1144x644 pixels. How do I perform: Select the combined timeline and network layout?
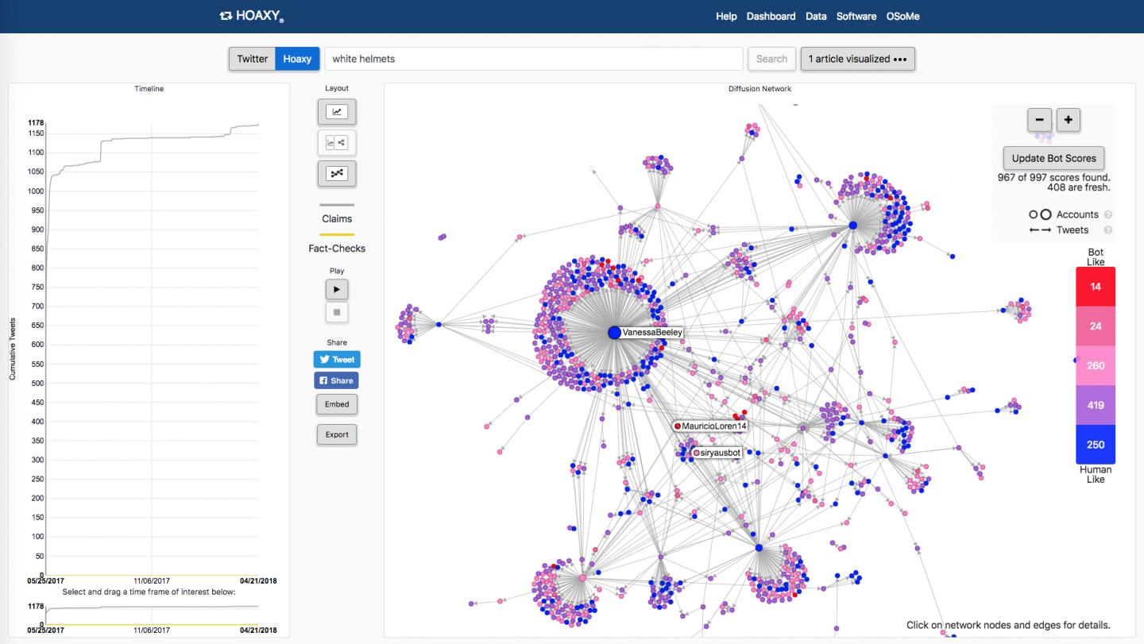(x=337, y=143)
